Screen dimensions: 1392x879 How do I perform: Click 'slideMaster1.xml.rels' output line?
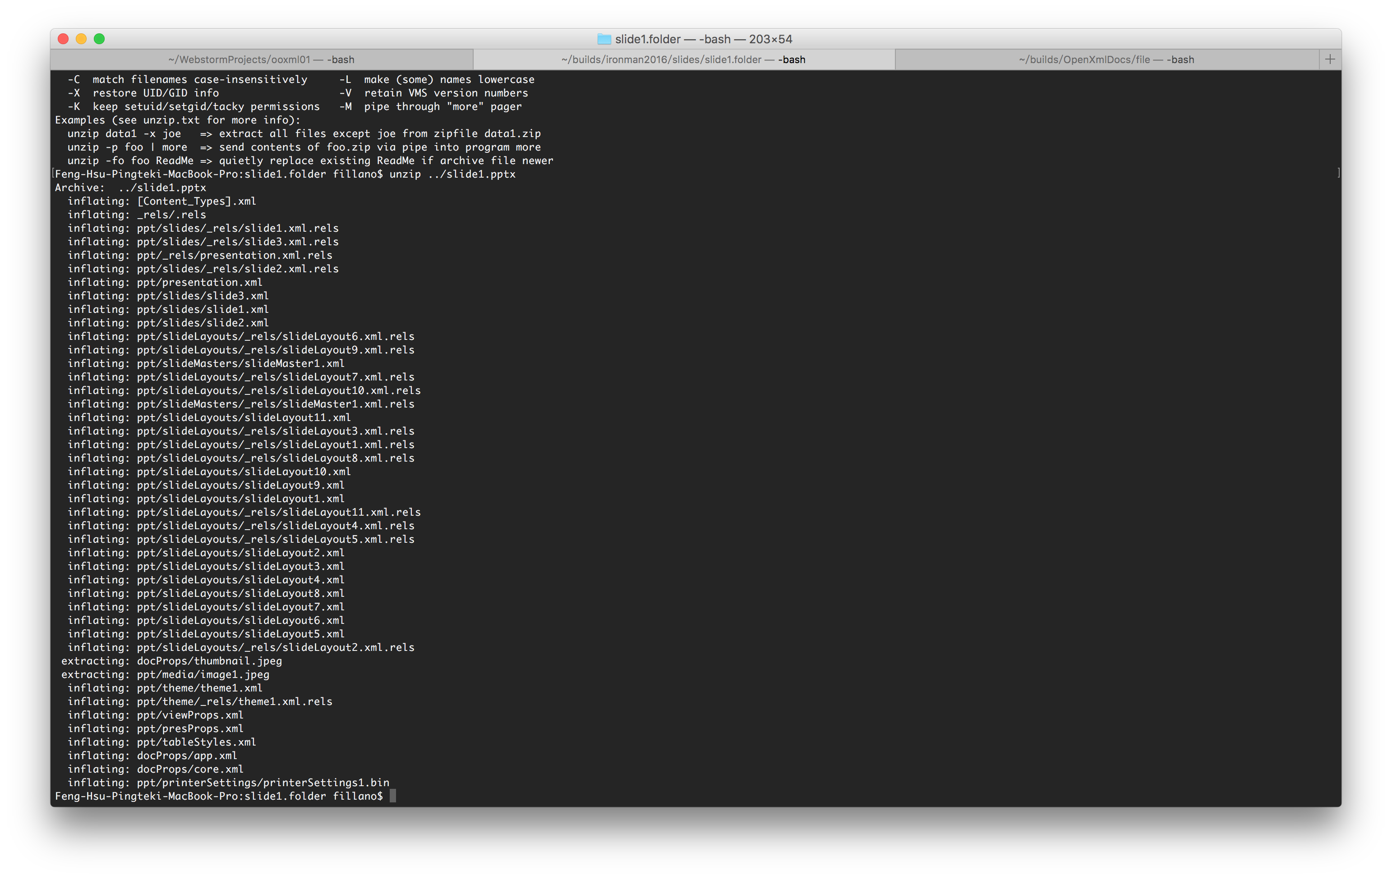241,404
